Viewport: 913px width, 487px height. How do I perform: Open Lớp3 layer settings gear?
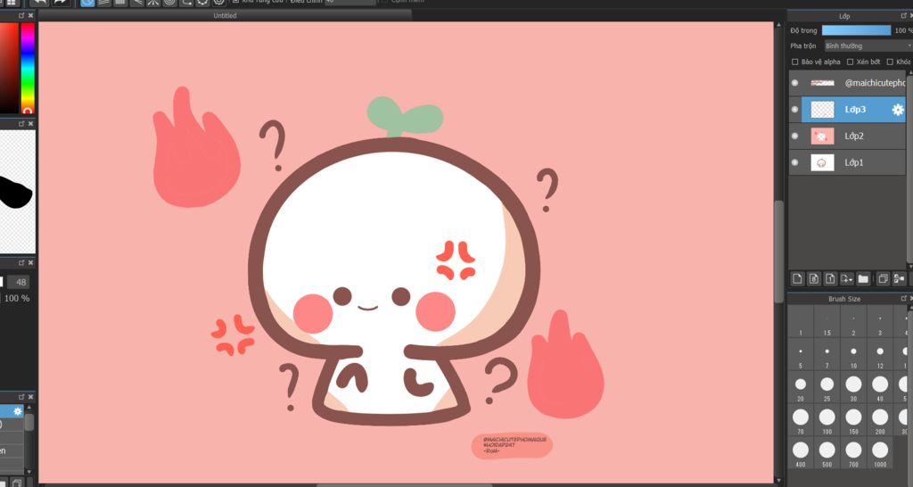[898, 110]
